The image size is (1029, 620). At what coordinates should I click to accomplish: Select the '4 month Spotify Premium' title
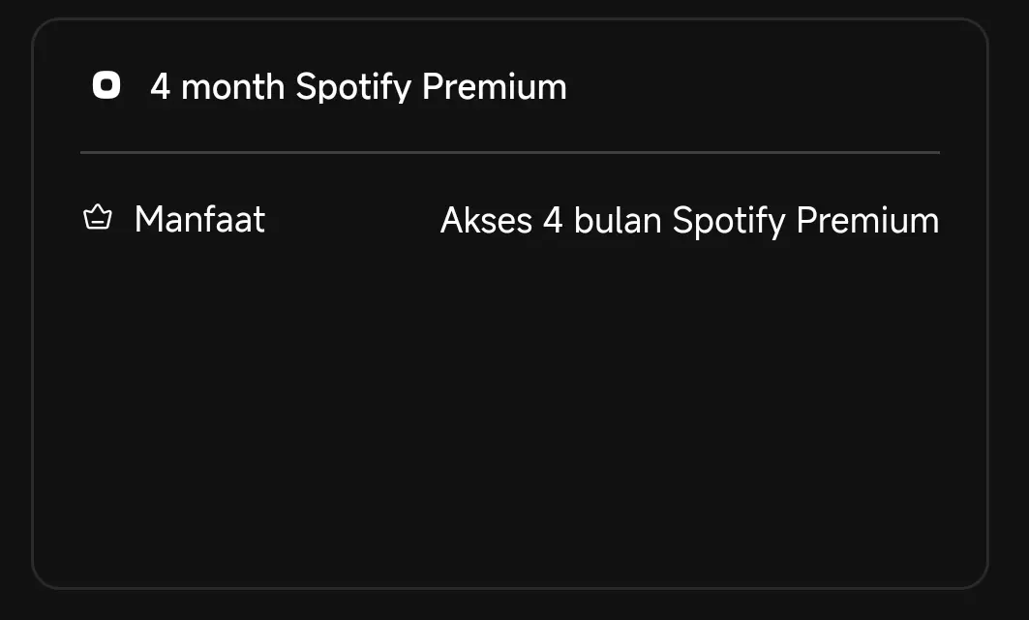[x=358, y=86]
